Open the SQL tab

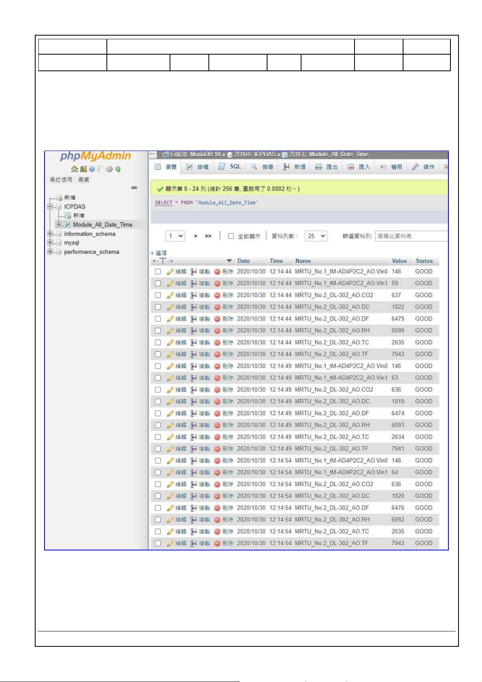[x=229, y=167]
